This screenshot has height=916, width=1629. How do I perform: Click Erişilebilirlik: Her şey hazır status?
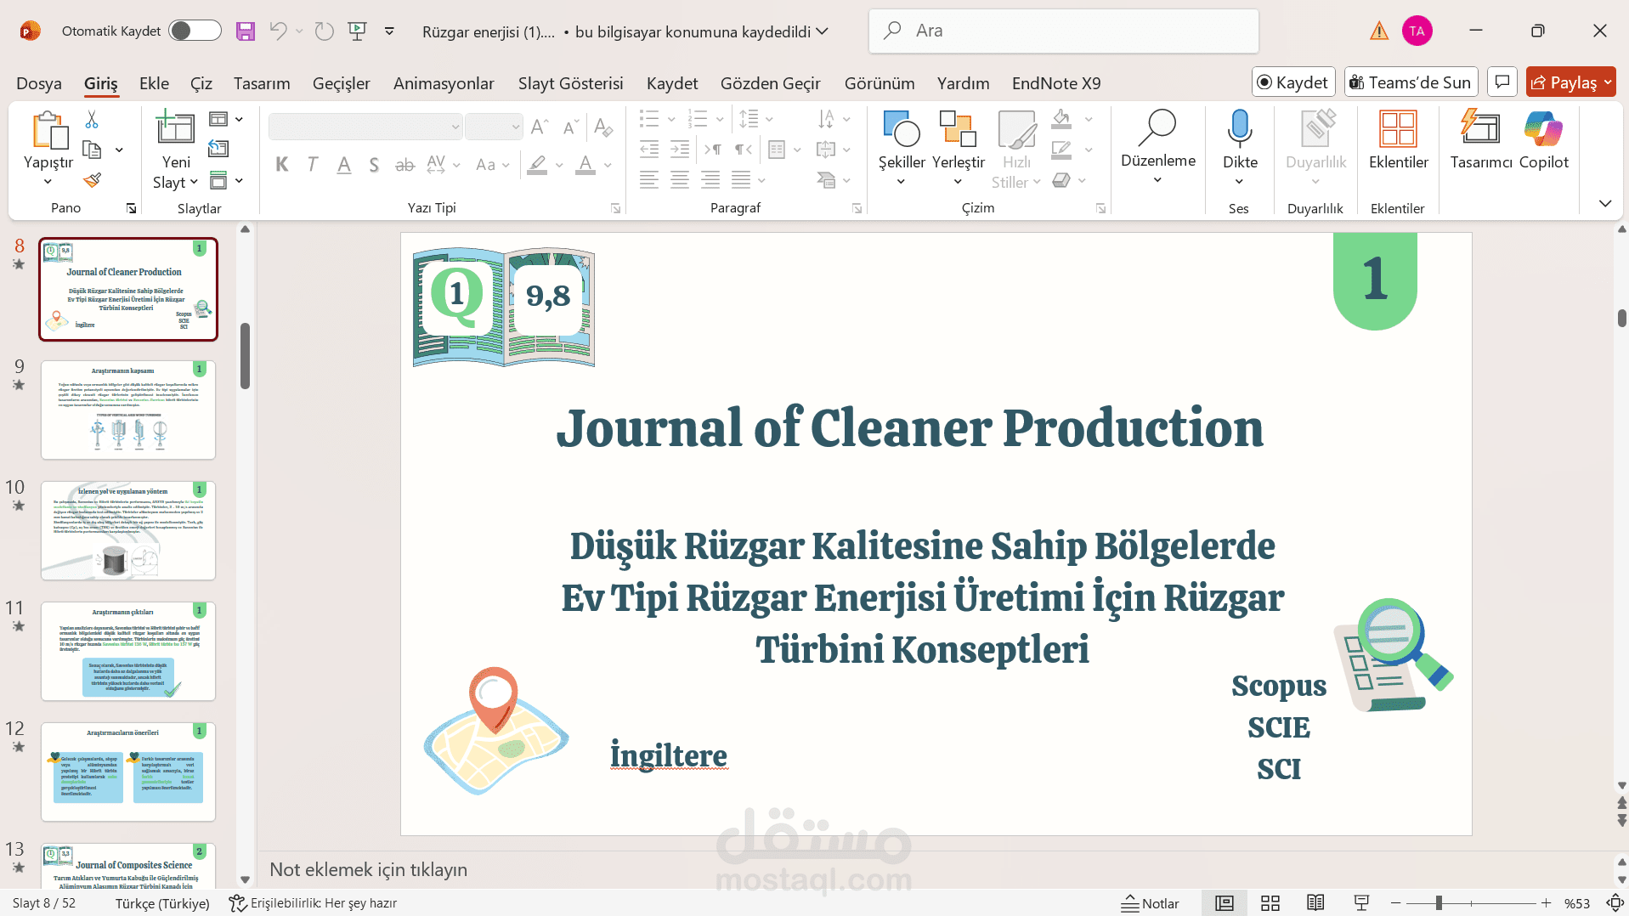click(x=314, y=903)
